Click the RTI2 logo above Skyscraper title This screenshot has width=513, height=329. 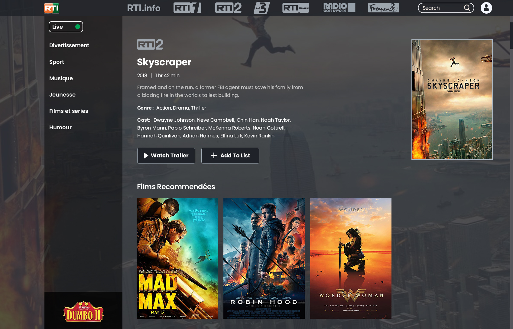(x=150, y=44)
